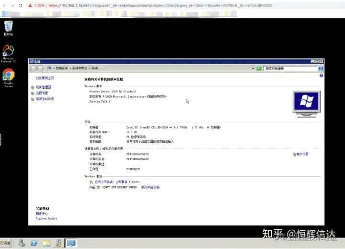The image size is (345, 249).
Task: Close the System window
Action: click(321, 61)
